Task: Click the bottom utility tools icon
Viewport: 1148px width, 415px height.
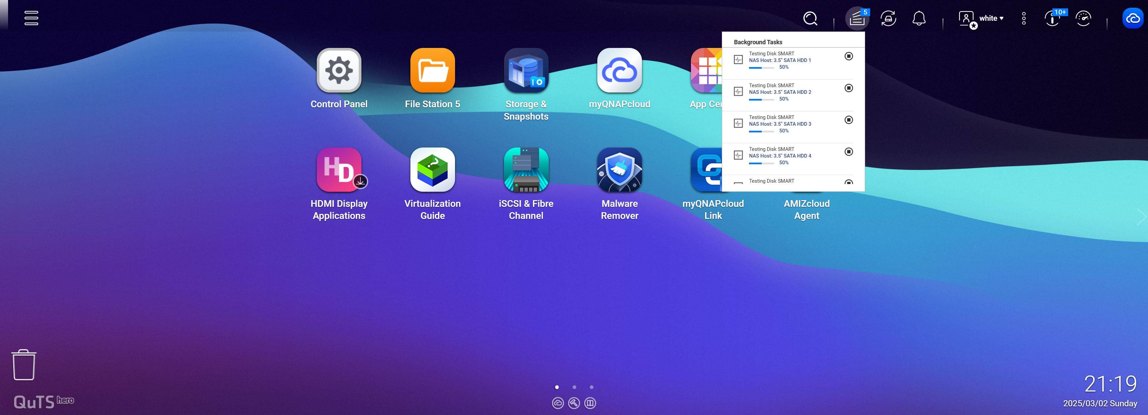Action: coord(574,403)
